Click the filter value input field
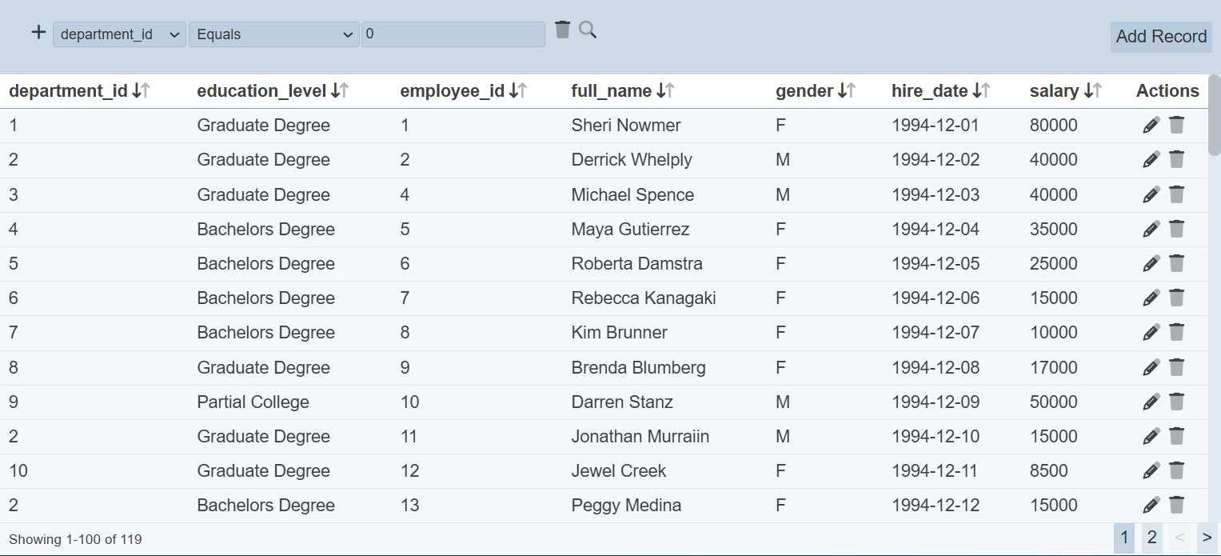The image size is (1221, 556). pyautogui.click(x=453, y=34)
